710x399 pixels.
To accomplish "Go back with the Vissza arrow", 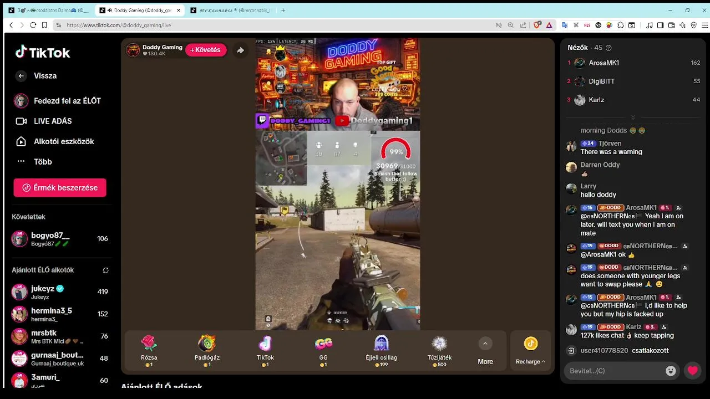I will click(x=21, y=76).
